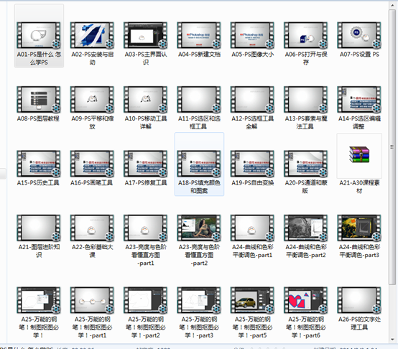The height and width of the screenshot is (349, 398).
Task: Click the A07-PS设置 PS video icon
Action: tap(359, 35)
